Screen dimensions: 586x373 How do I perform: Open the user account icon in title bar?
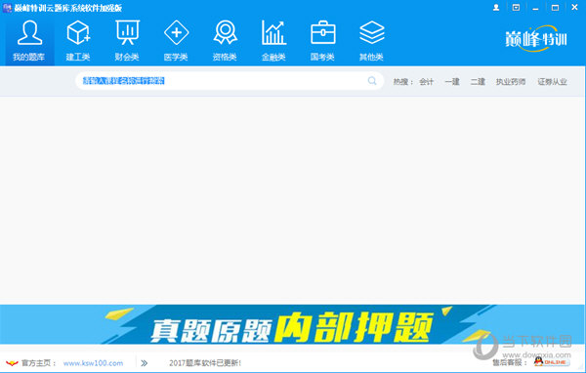496,8
